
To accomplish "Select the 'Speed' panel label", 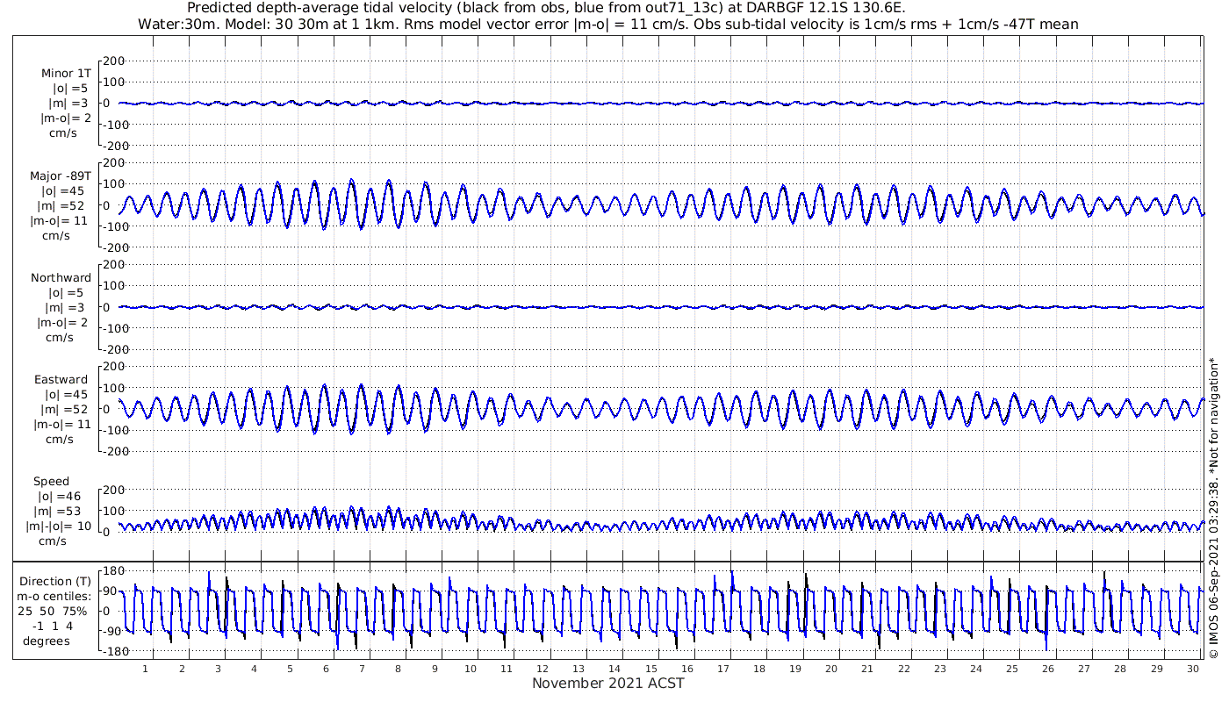I will pyautogui.click(x=51, y=481).
